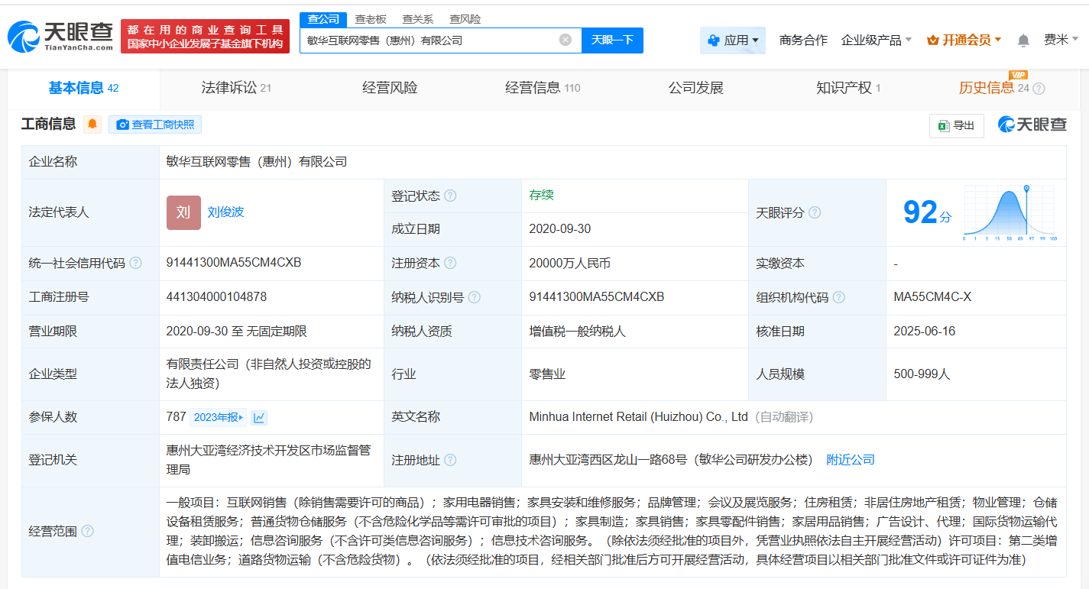Click help icon beside 注册地址

[450, 460]
